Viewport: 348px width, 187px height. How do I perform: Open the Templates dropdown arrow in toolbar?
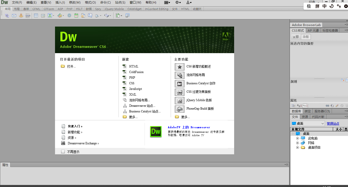(x=121, y=16)
